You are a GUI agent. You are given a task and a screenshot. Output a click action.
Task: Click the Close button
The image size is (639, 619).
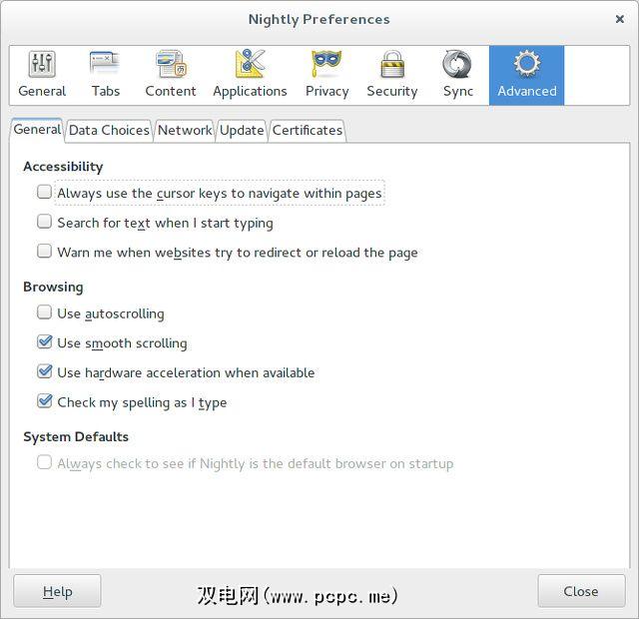[581, 591]
